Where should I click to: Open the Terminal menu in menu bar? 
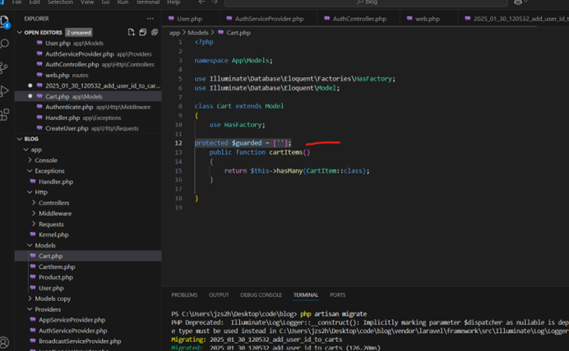click(x=147, y=2)
